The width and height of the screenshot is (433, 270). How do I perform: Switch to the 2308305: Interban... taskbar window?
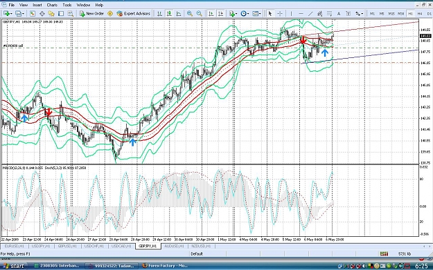[x=57, y=266]
